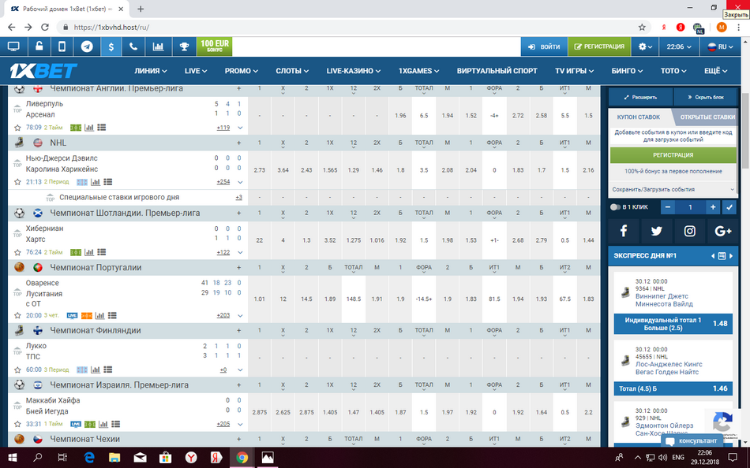Open the СЛОТЫ menu
The image size is (750, 468).
coord(292,71)
